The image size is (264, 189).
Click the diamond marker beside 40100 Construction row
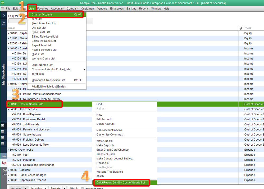pyautogui.click(x=8, y=48)
